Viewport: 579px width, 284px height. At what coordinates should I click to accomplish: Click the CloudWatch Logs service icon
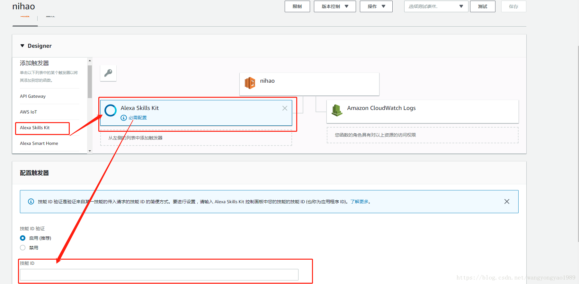[x=337, y=110]
